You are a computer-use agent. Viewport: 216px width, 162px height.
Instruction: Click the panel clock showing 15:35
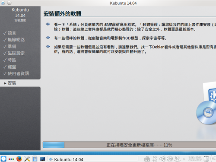point(195,159)
